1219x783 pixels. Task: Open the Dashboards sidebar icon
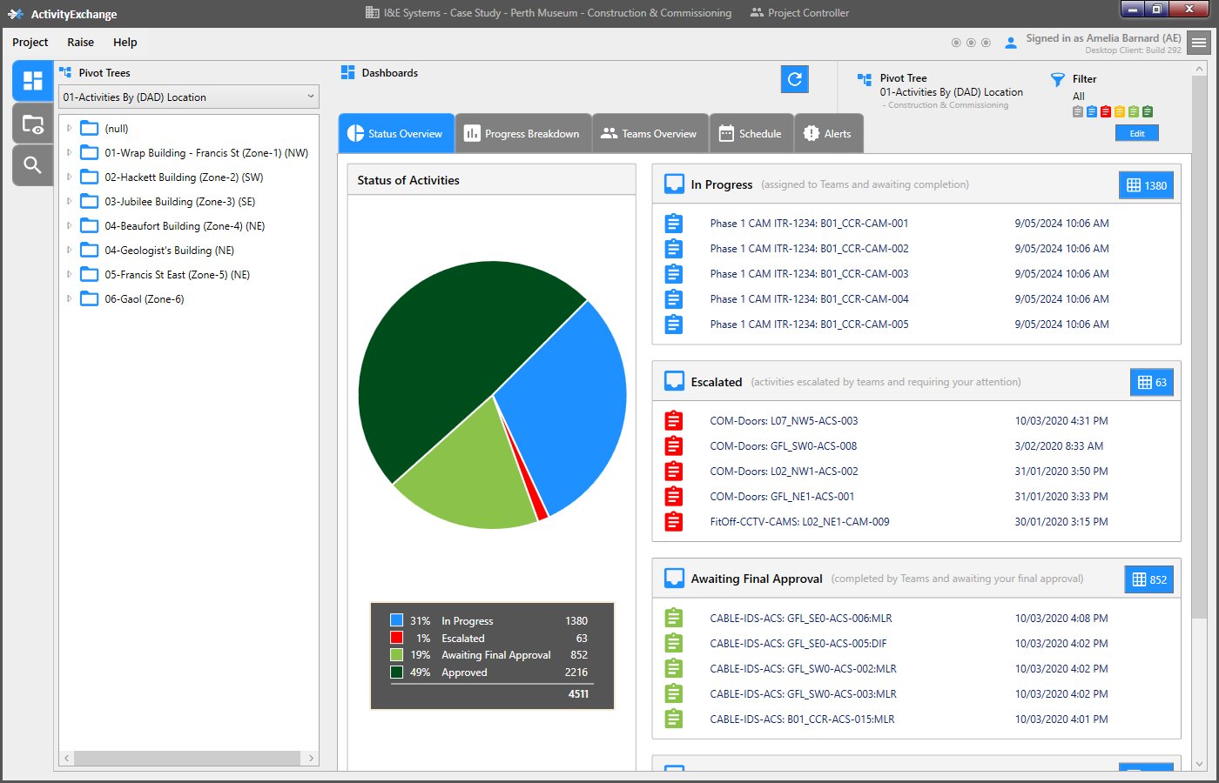[33, 81]
